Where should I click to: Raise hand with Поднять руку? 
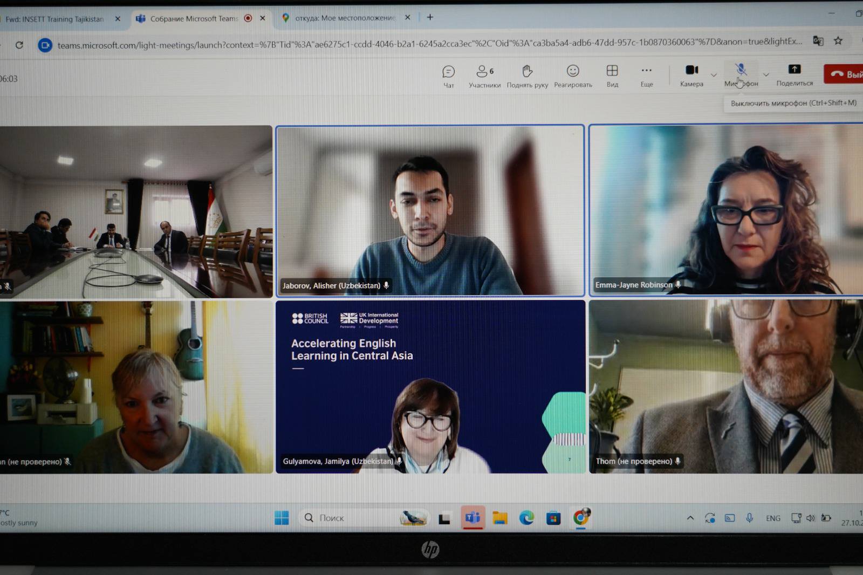tap(527, 76)
